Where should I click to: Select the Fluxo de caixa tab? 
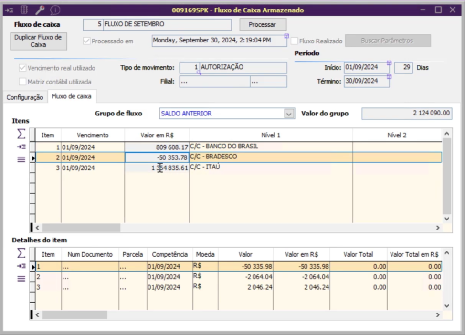(x=71, y=96)
